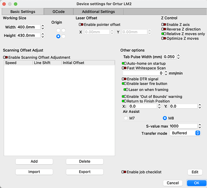Toggle Laser on when framing
This screenshot has width=207, height=188.
[x=126, y=89]
